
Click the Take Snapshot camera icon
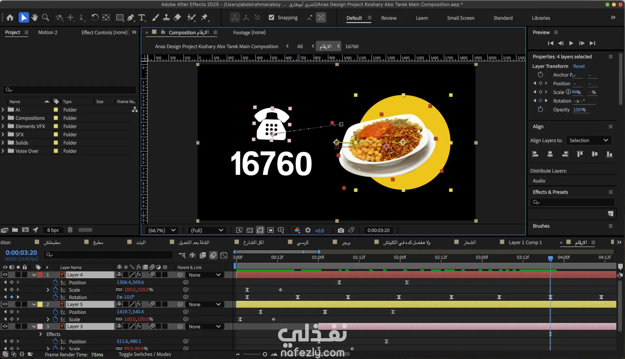[340, 230]
